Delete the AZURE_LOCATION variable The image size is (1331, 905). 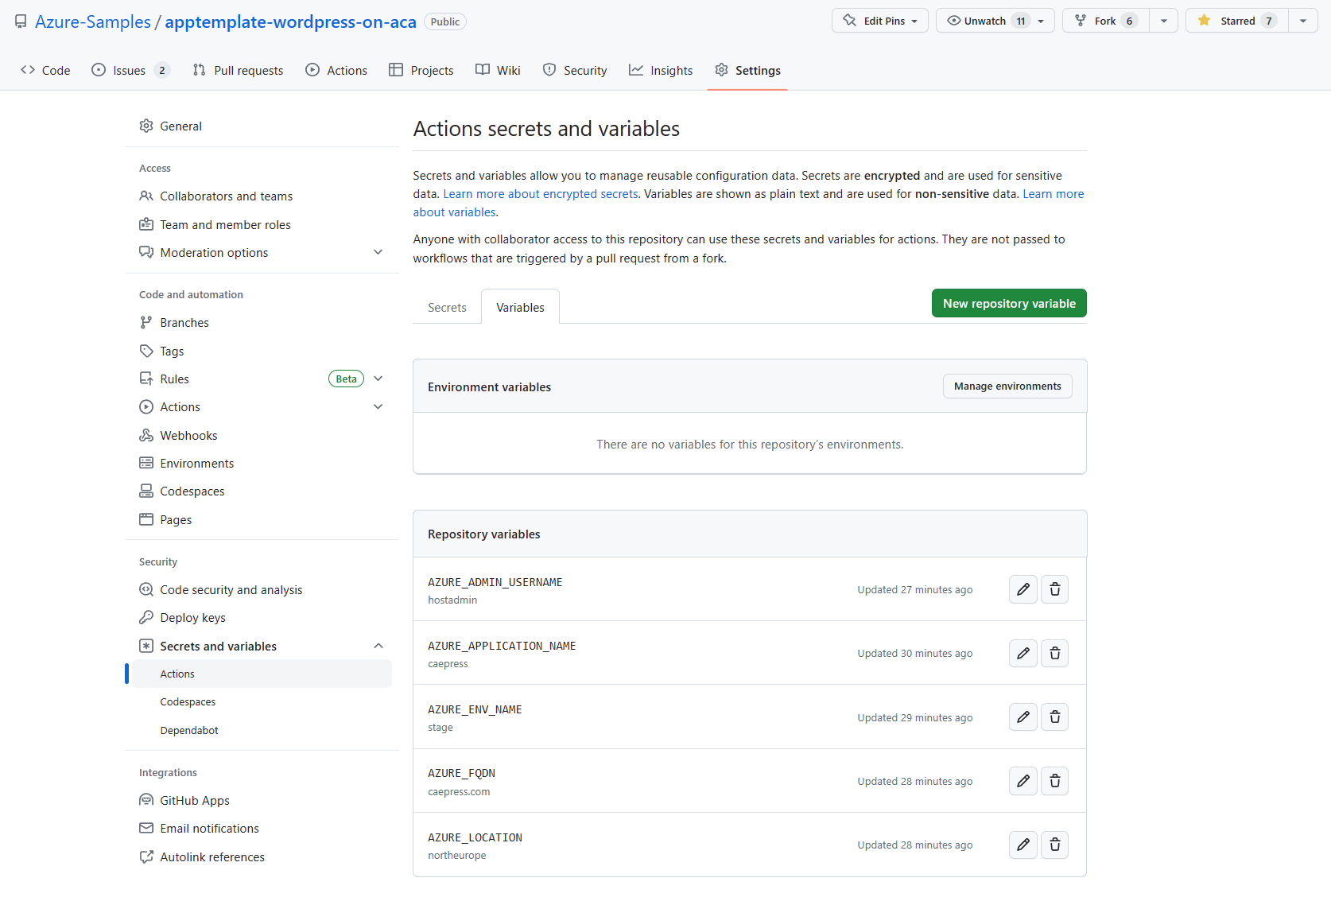coord(1054,845)
